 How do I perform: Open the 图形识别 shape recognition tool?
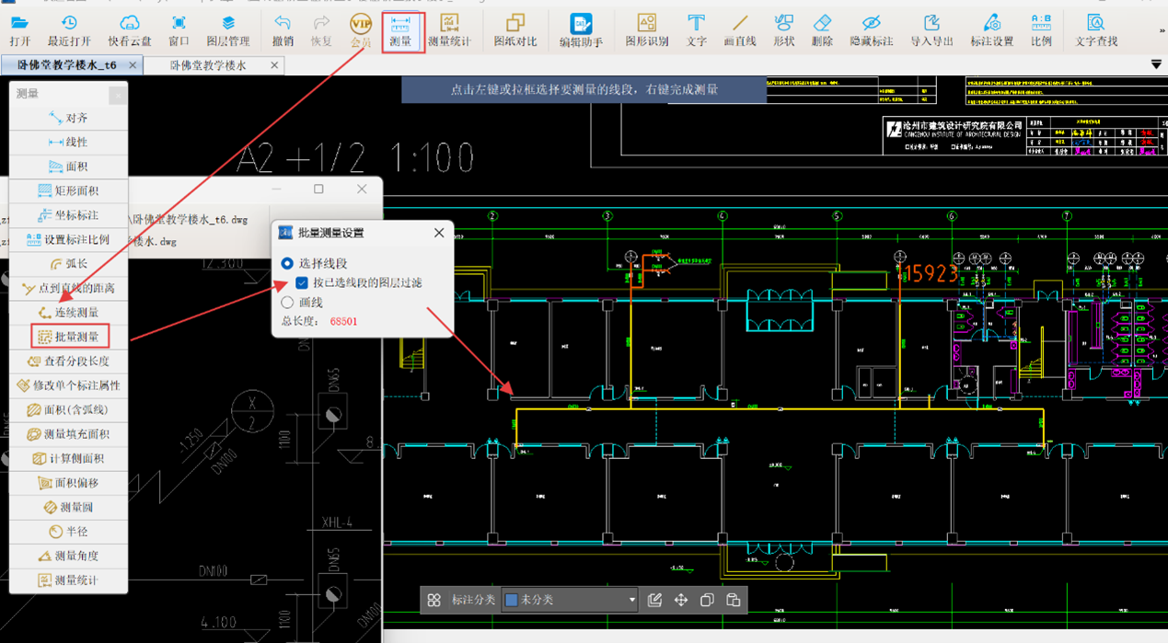click(x=647, y=29)
